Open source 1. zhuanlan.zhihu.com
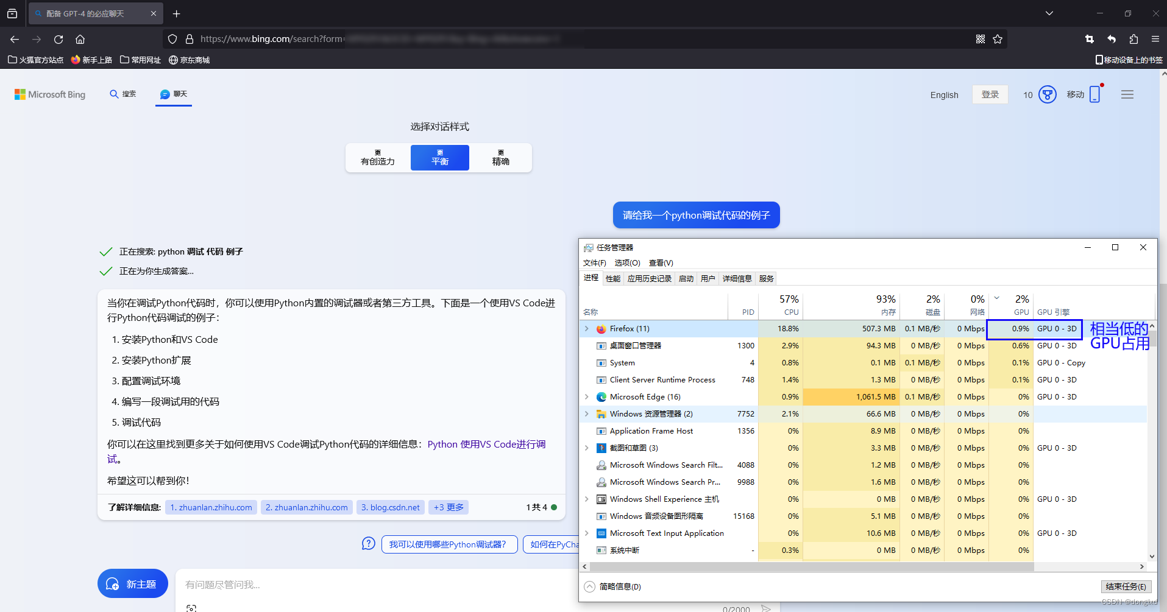The image size is (1167, 612). click(211, 507)
